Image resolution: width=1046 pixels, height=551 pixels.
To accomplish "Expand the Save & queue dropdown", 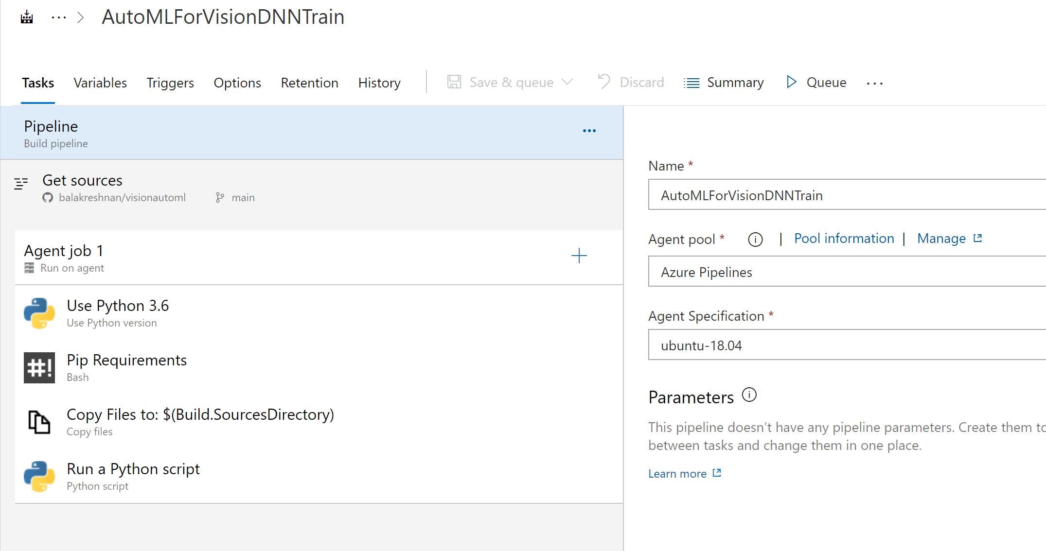I will [x=567, y=82].
